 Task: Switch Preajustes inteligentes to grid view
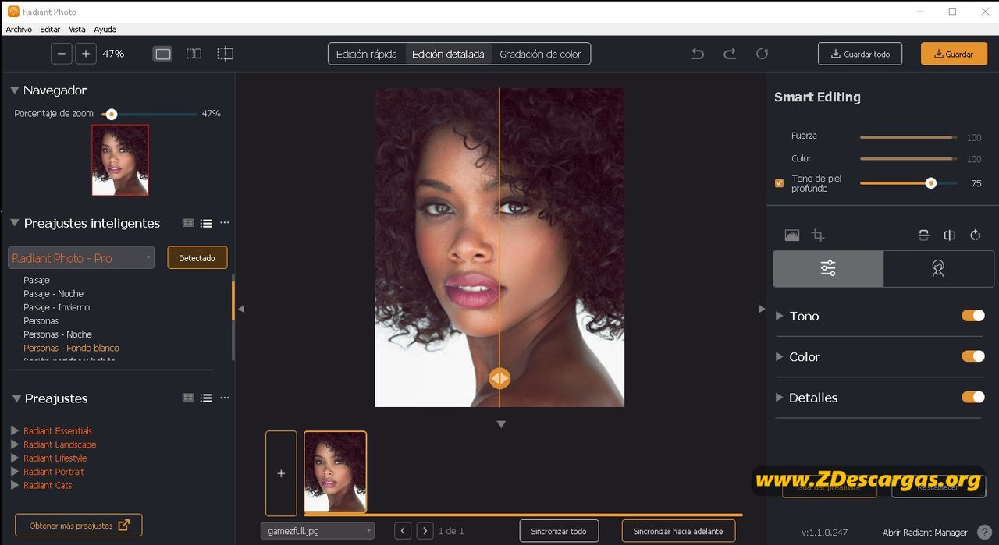188,223
